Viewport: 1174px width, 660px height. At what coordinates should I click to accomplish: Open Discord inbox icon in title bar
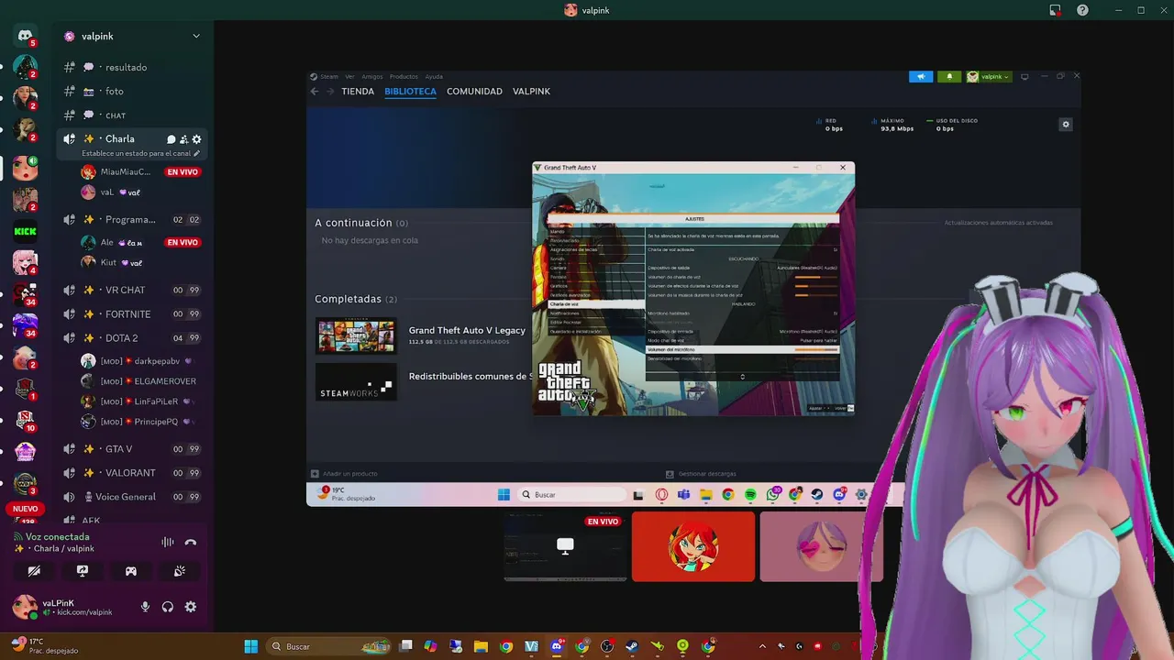click(x=1056, y=10)
